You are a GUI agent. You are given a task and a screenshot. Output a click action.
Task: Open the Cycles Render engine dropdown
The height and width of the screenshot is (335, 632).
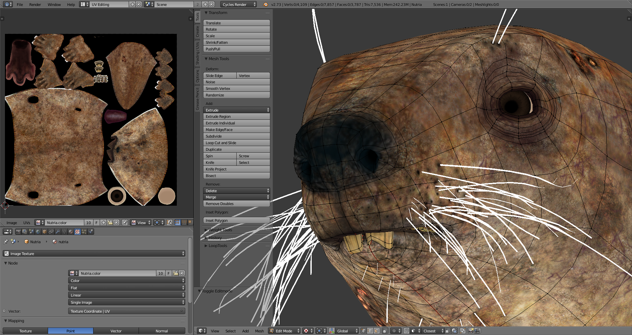(239, 5)
